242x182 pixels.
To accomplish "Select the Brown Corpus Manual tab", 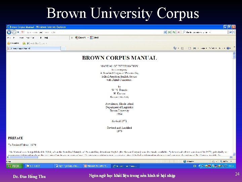I will (34, 49).
